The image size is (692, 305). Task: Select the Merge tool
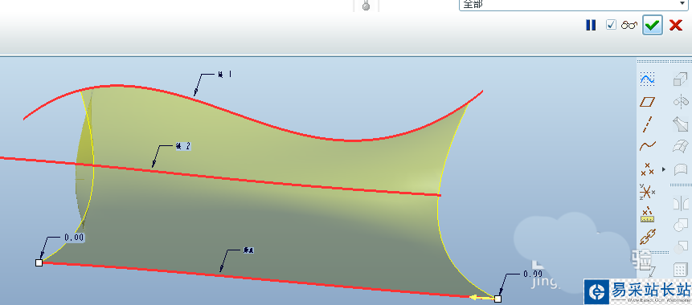(x=681, y=226)
